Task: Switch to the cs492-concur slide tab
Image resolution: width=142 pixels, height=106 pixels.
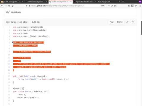Action: (x=12, y=2)
